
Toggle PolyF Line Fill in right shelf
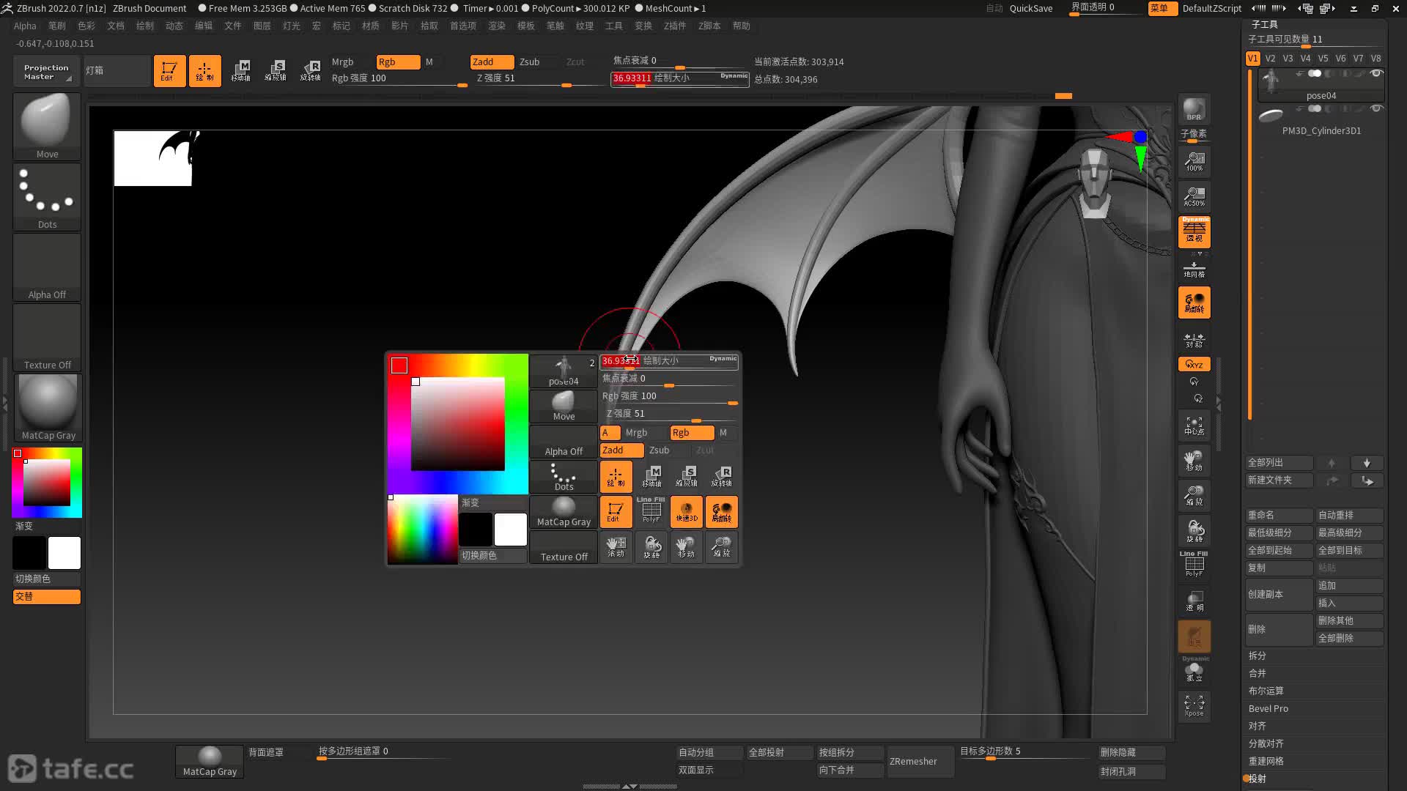(1194, 564)
